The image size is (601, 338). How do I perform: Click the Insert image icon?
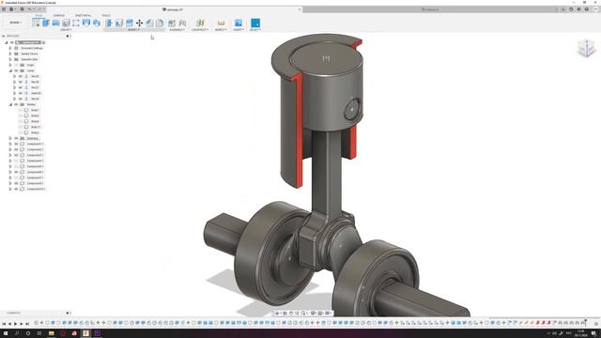point(239,23)
